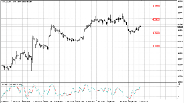Screen dimensions: 184x103
Task: Click the 1.1605 price scale value
Action: click(x=180, y=1)
